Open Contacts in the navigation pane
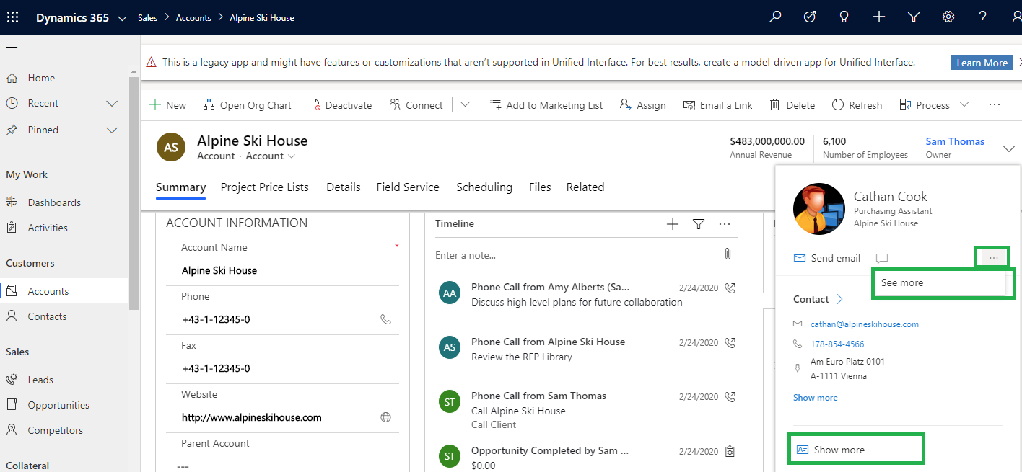The height and width of the screenshot is (472, 1022). point(47,316)
